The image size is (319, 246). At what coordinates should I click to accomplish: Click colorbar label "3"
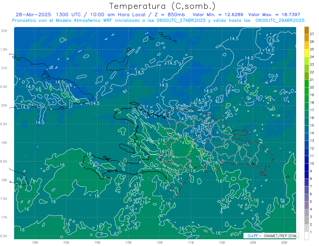point(311,217)
